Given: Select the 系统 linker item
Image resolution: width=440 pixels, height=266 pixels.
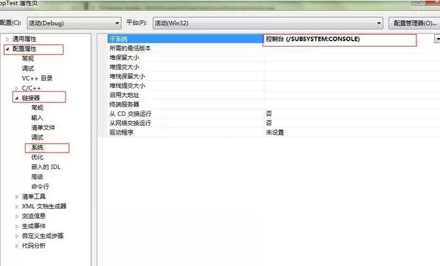Looking at the screenshot, I should click(37, 147).
